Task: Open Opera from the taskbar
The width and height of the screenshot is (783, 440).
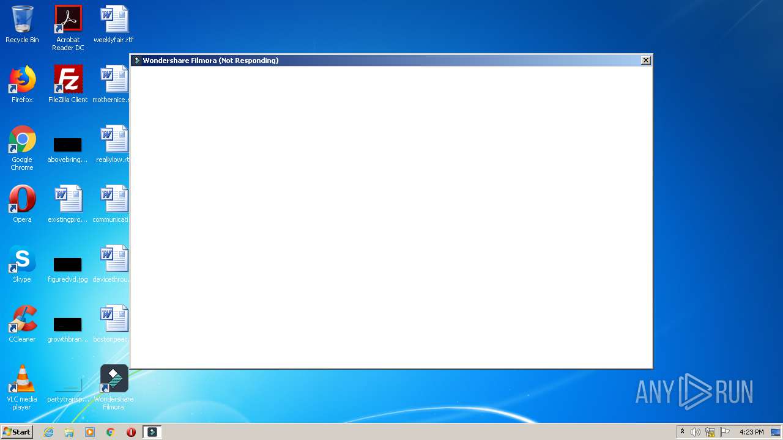Action: tap(131, 432)
